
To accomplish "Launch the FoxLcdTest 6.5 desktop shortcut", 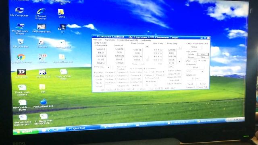I will (43, 104).
